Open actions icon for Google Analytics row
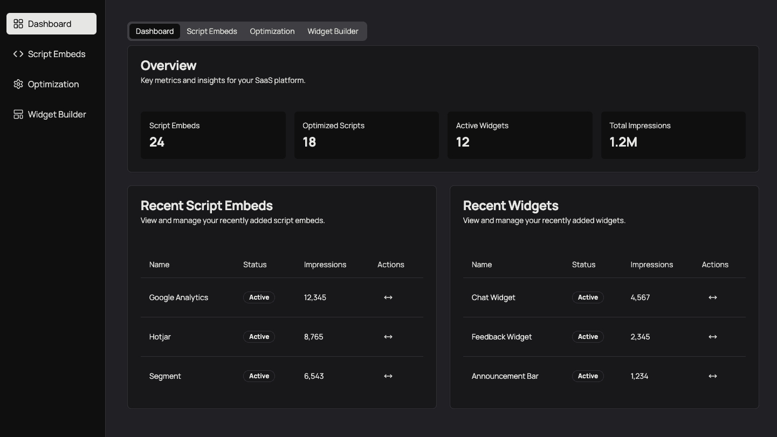 388,297
